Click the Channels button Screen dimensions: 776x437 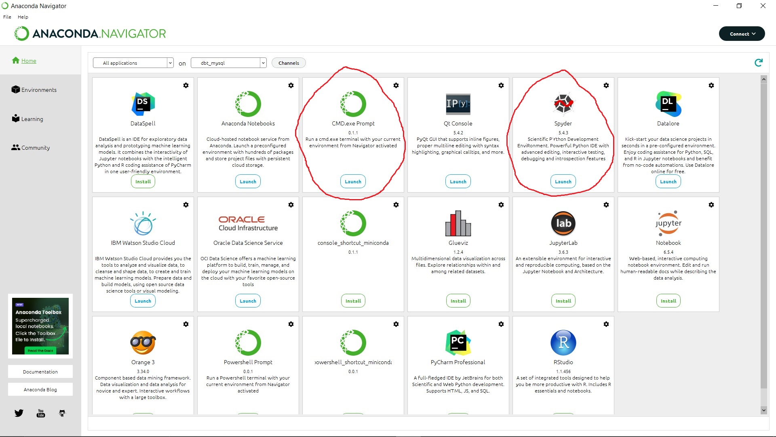(289, 63)
